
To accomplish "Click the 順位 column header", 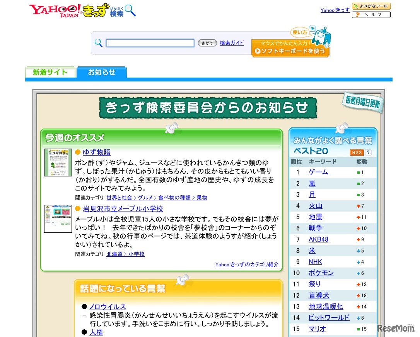I will tap(297, 162).
